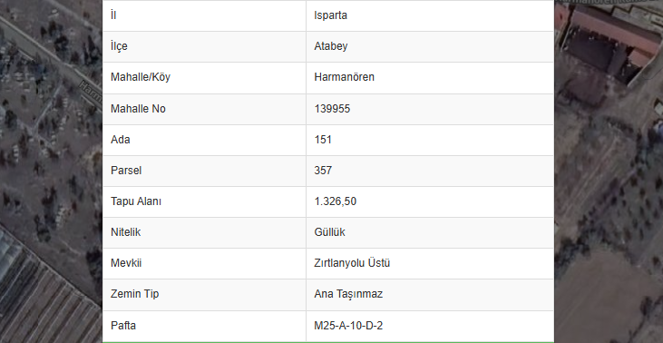The width and height of the screenshot is (663, 343).
Task: Click the Ada value 151
Action: pyautogui.click(x=323, y=140)
